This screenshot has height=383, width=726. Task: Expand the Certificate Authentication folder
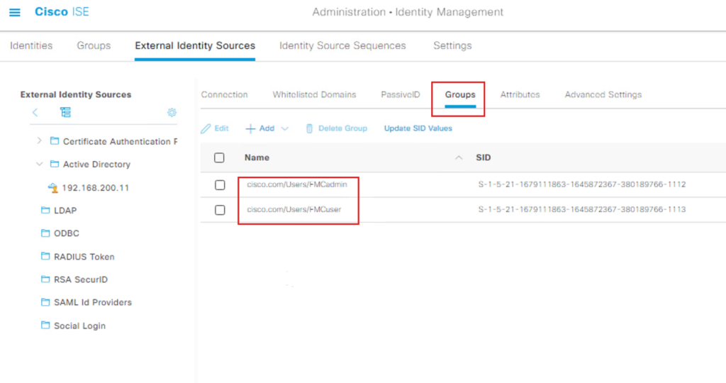coord(39,141)
